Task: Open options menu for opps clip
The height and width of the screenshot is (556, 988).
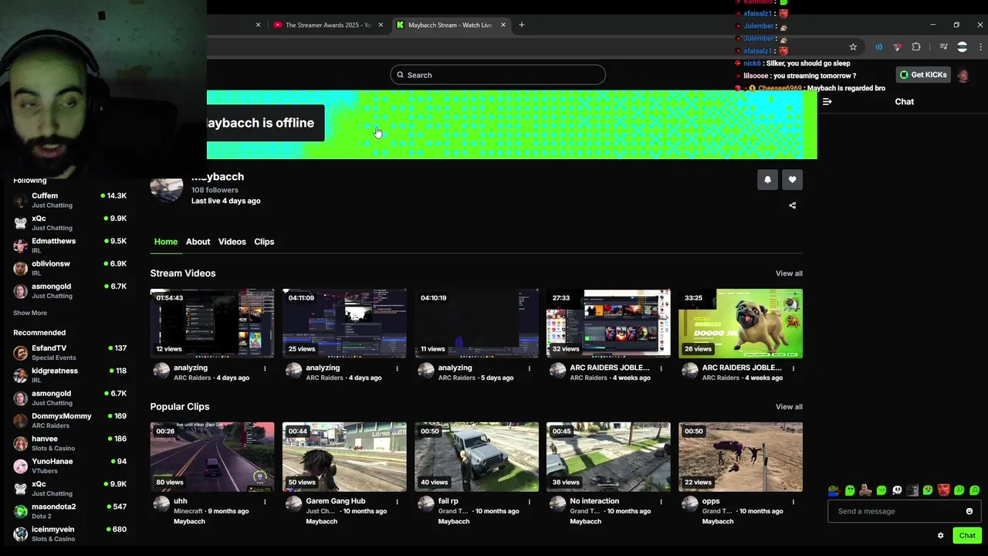Action: [793, 501]
